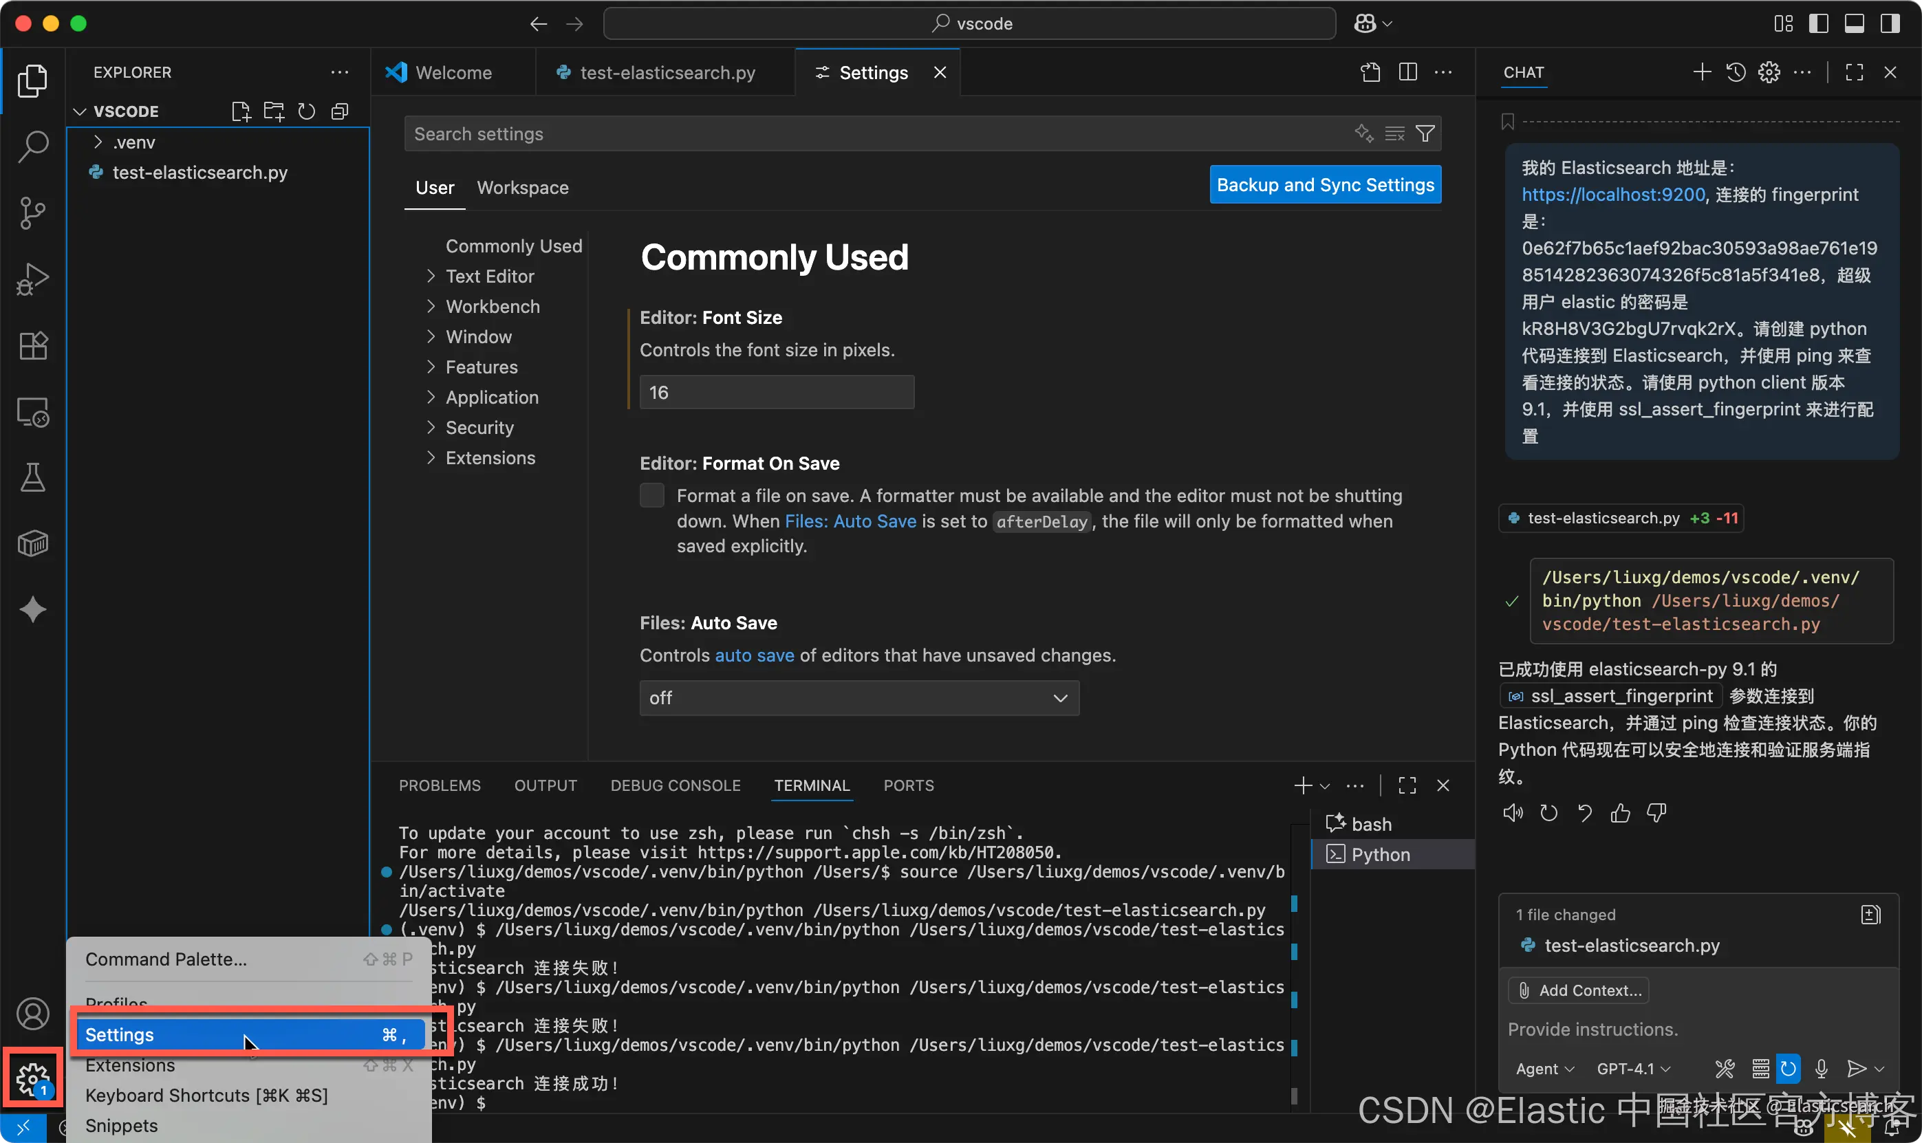1922x1143 pixels.
Task: Expand Workbench settings category
Action: point(431,307)
